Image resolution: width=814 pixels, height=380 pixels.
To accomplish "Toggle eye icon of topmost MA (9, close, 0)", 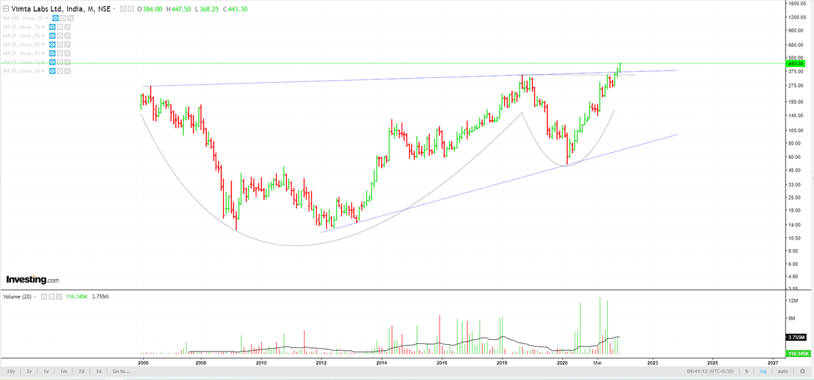I will click(x=52, y=26).
